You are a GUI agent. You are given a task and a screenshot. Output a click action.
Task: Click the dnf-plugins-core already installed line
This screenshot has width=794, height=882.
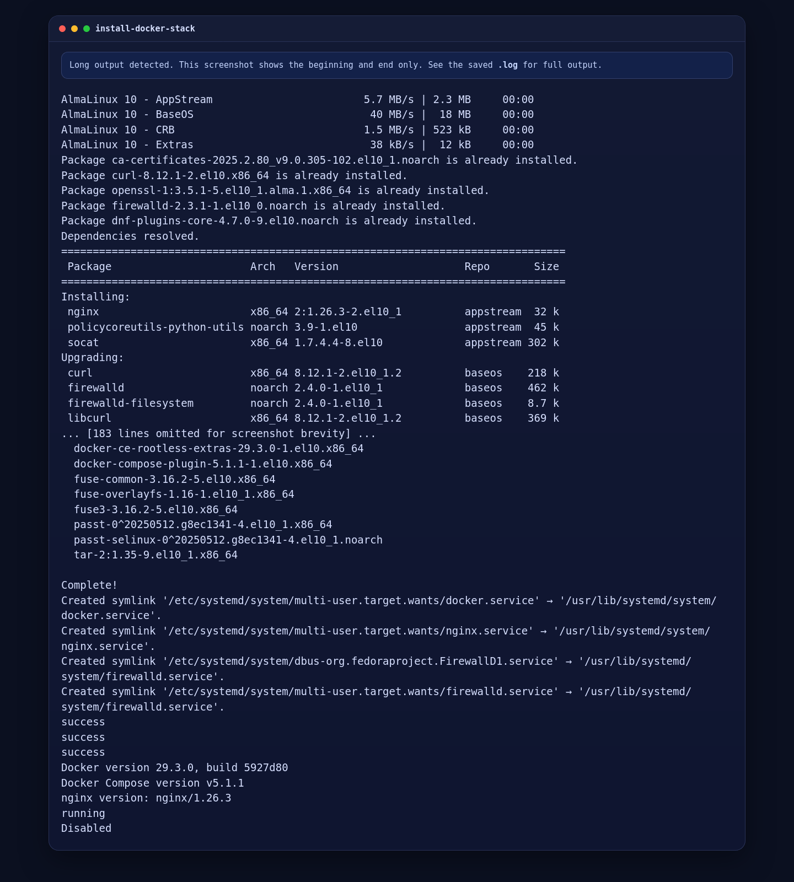[x=269, y=221]
